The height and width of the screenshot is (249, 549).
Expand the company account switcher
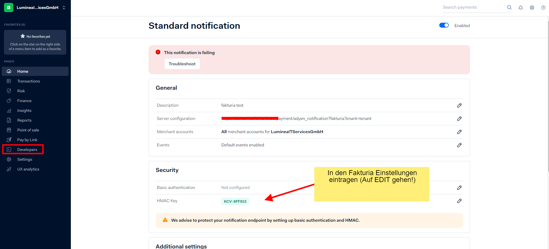coord(64,8)
